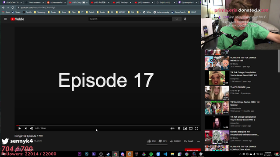The image size is (280, 157).
Task: Toggle the autoplay switch in player
Action: pos(172,128)
